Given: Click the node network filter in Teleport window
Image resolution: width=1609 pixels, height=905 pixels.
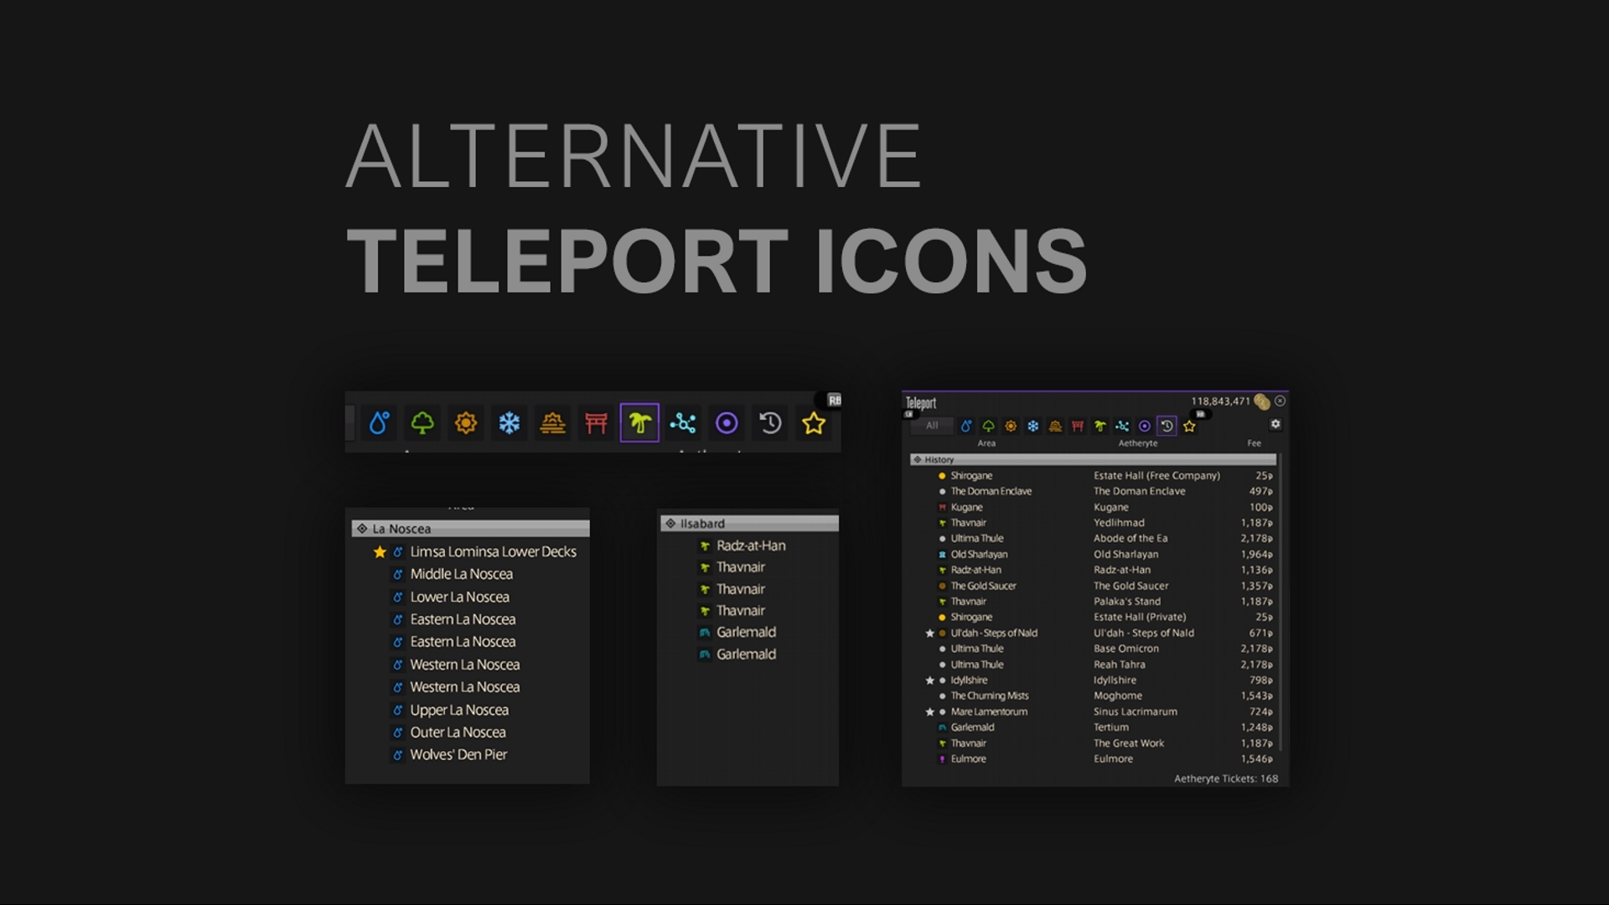Looking at the screenshot, I should tap(1122, 426).
